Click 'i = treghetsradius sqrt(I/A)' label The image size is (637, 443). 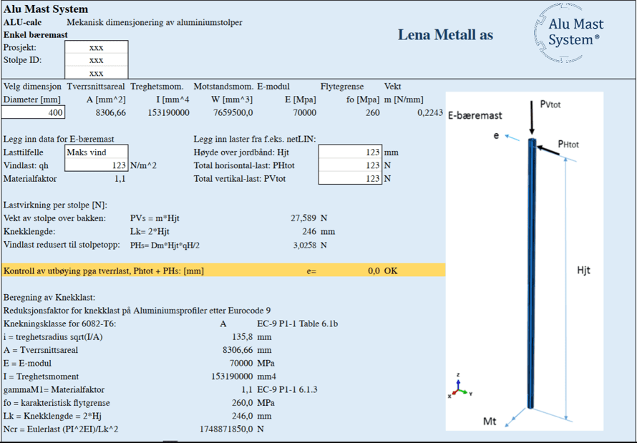pyautogui.click(x=53, y=337)
